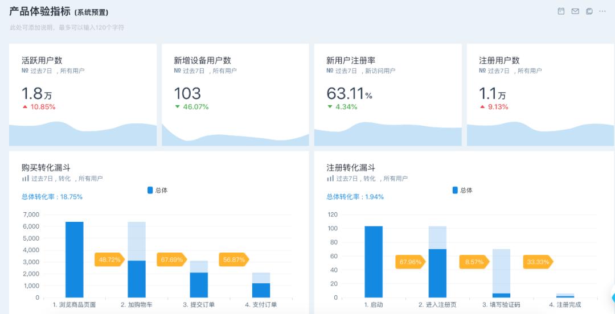Click the 注册用户数 card title

499,60
